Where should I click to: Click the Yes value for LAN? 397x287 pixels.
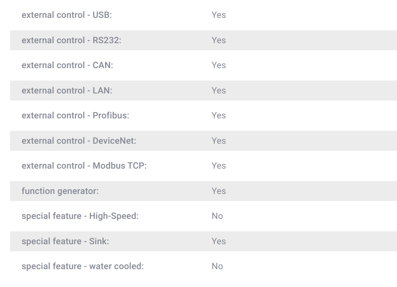click(219, 91)
